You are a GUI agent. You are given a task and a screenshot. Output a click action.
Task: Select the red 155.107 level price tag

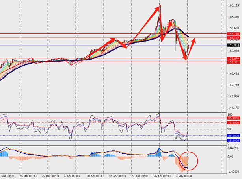[234, 38]
